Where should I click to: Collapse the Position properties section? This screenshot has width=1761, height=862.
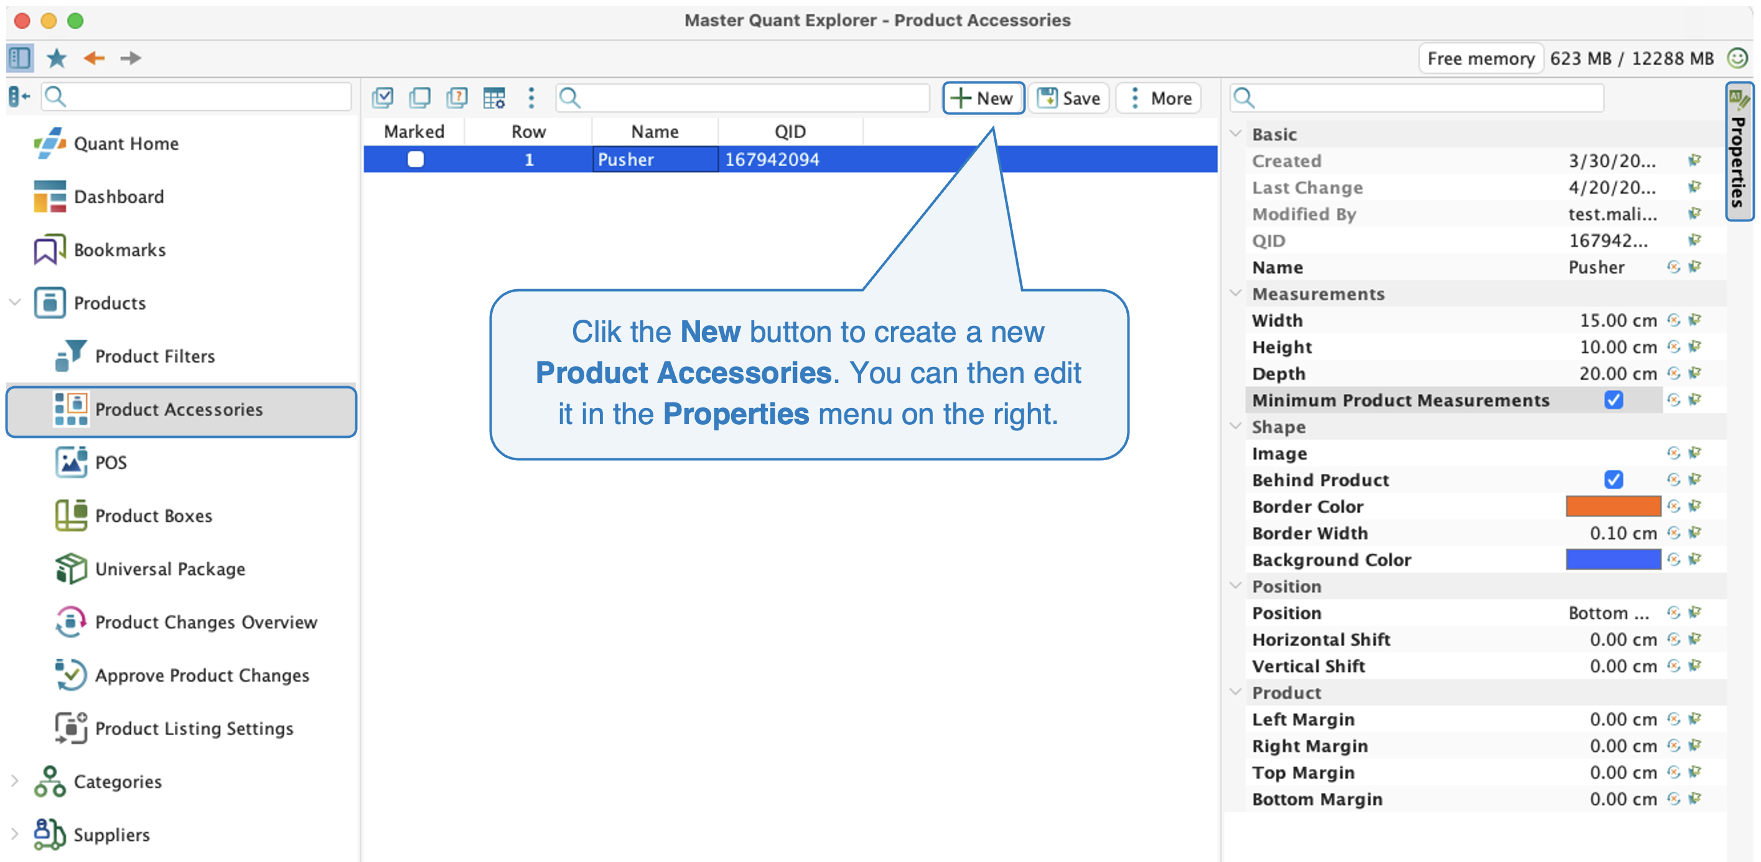pyautogui.click(x=1235, y=586)
